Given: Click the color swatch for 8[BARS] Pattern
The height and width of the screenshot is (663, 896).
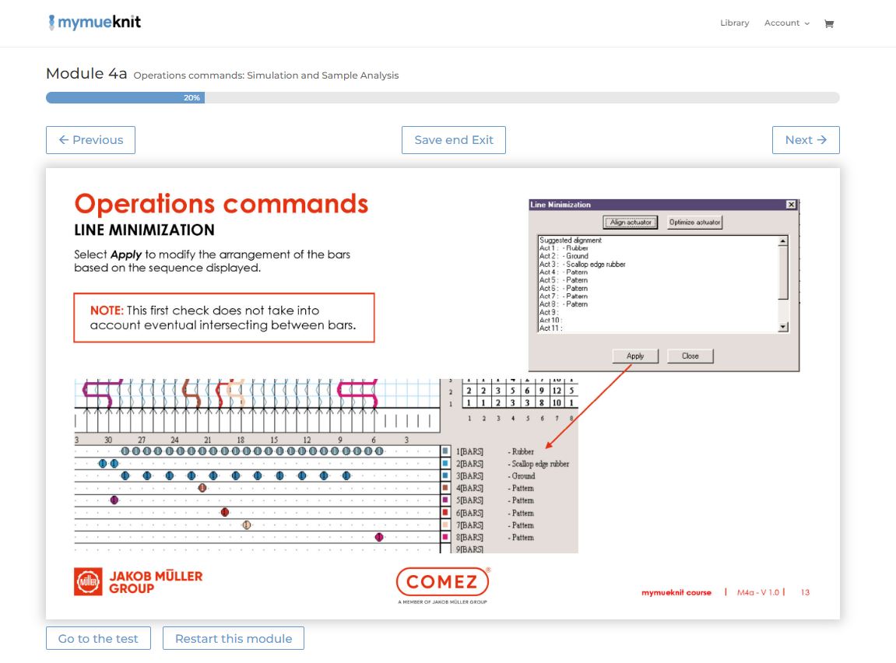Looking at the screenshot, I should [x=445, y=537].
